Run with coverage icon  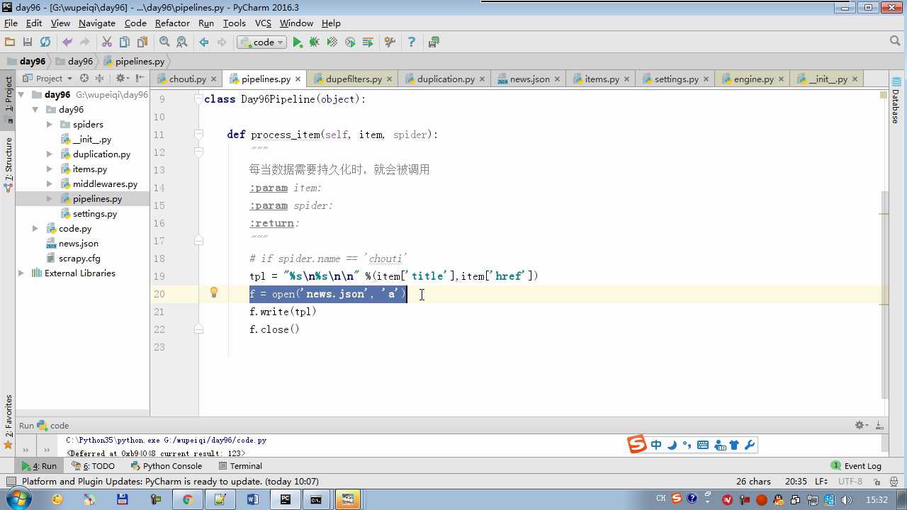click(x=332, y=42)
